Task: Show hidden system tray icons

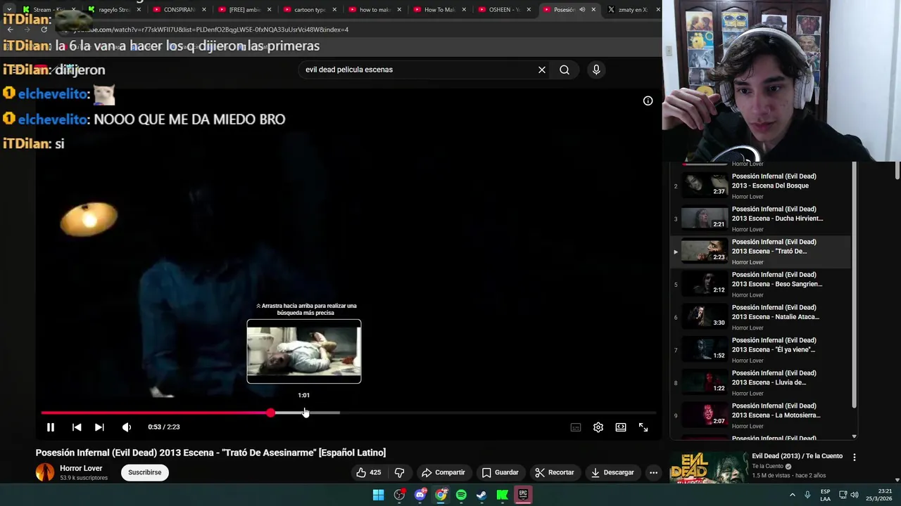Action: click(792, 495)
